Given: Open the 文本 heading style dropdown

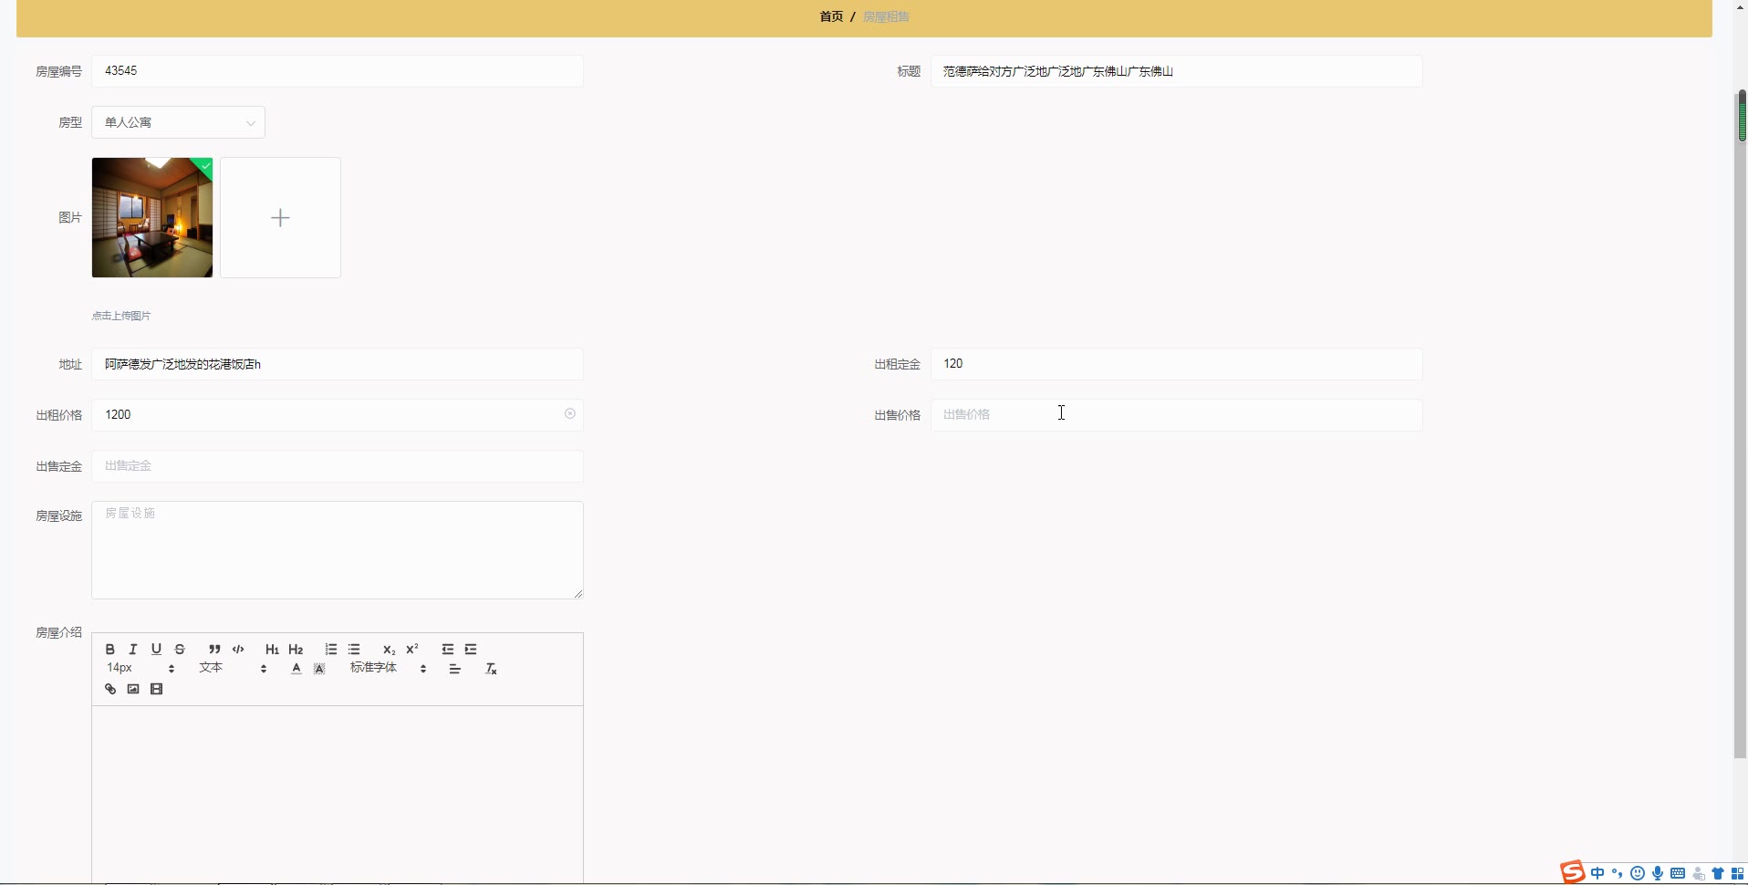Looking at the screenshot, I should pyautogui.click(x=233, y=669).
